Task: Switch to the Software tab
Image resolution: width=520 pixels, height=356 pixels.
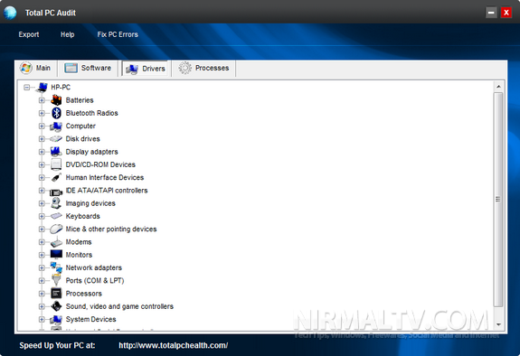Action: click(x=89, y=68)
